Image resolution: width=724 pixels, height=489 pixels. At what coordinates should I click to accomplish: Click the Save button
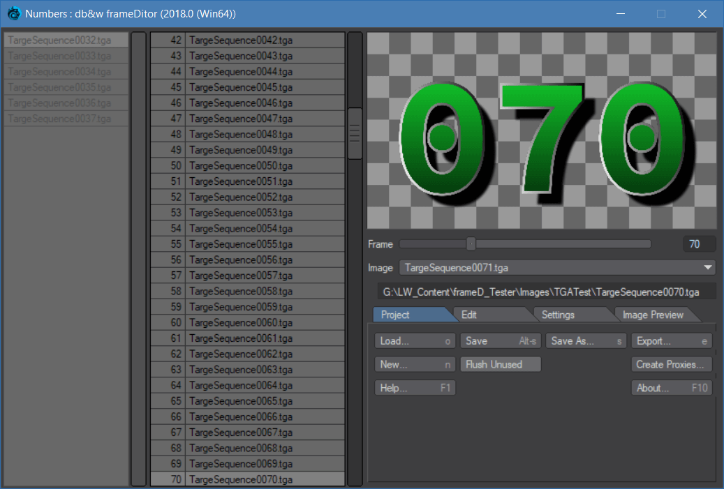(x=500, y=341)
